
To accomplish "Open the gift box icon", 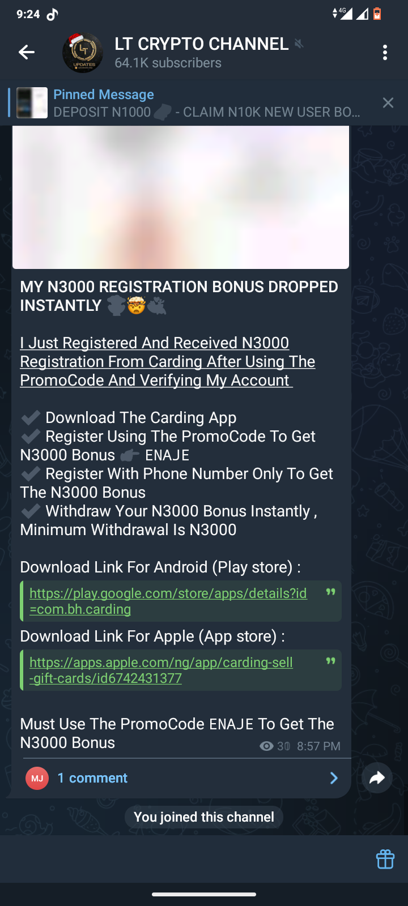I will pyautogui.click(x=385, y=859).
